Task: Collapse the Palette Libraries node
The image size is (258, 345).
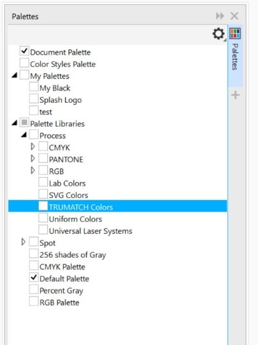Action: point(14,123)
